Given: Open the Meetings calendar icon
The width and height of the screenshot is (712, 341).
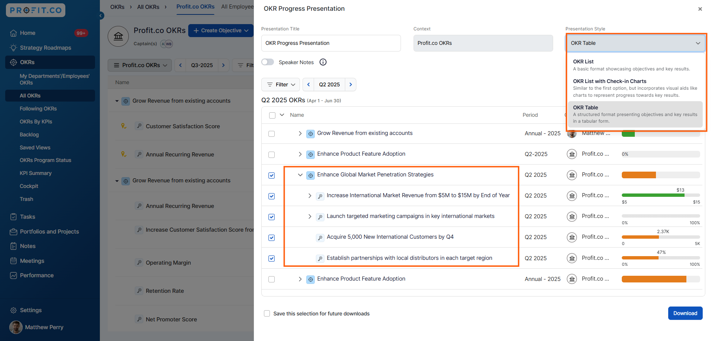Looking at the screenshot, I should 13,261.
